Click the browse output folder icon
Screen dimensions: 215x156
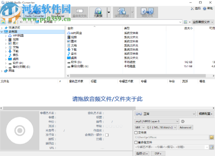coord(212,137)
